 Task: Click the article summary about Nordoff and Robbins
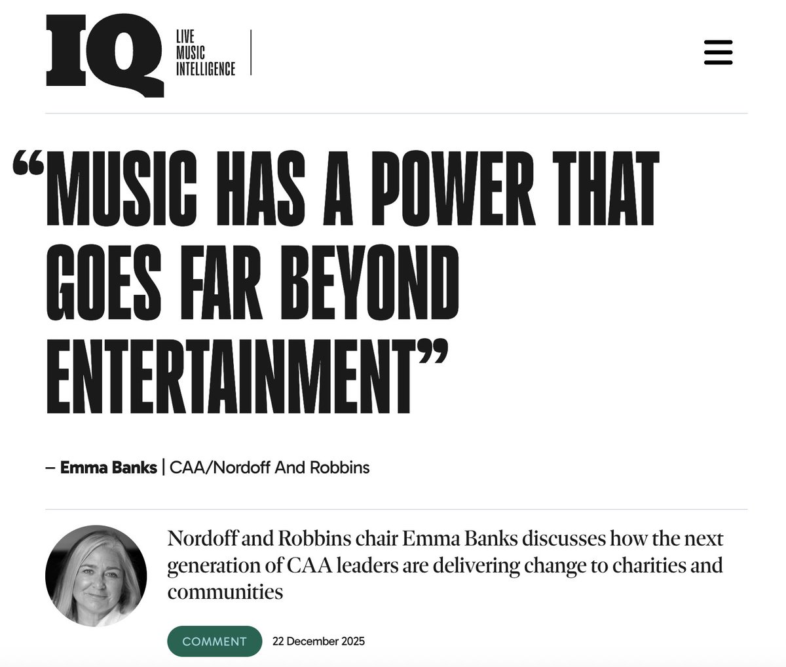pos(445,565)
